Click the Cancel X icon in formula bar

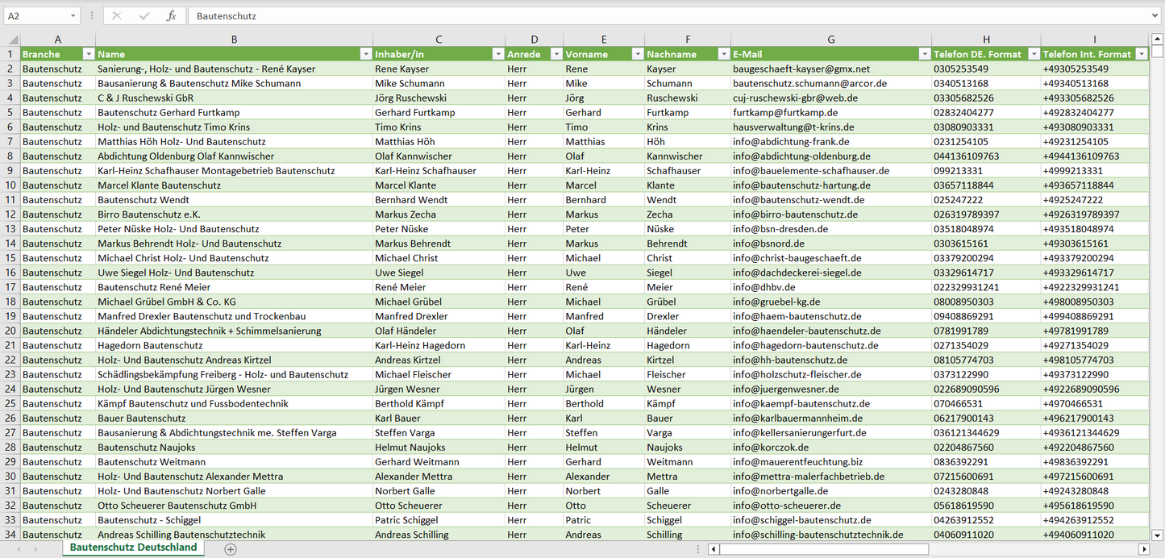click(117, 16)
